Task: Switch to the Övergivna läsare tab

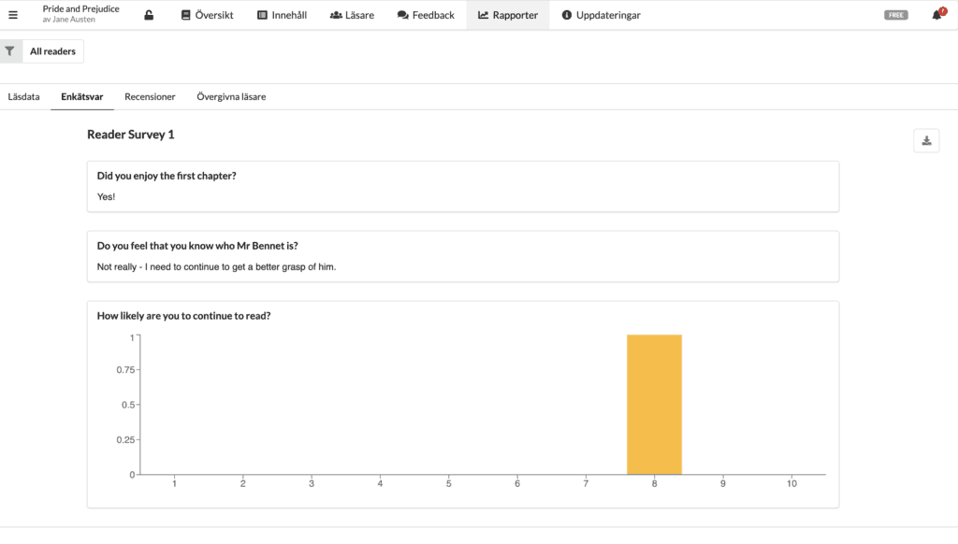Action: tap(231, 96)
